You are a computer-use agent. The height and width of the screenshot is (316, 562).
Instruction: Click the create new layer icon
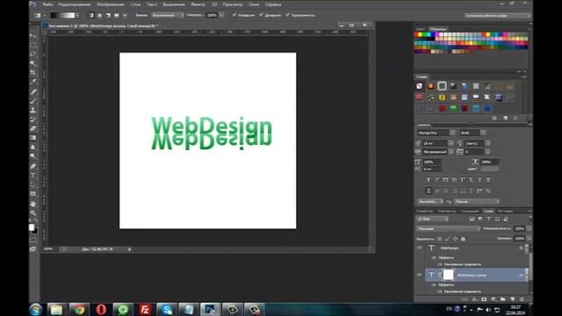coord(512,299)
